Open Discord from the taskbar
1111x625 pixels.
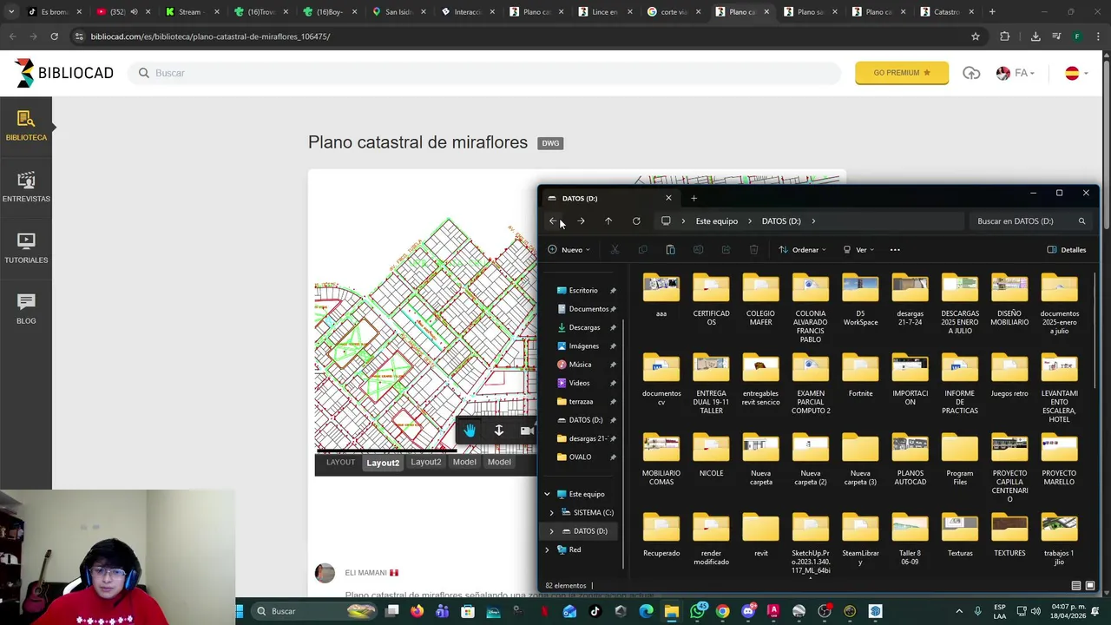point(748,611)
